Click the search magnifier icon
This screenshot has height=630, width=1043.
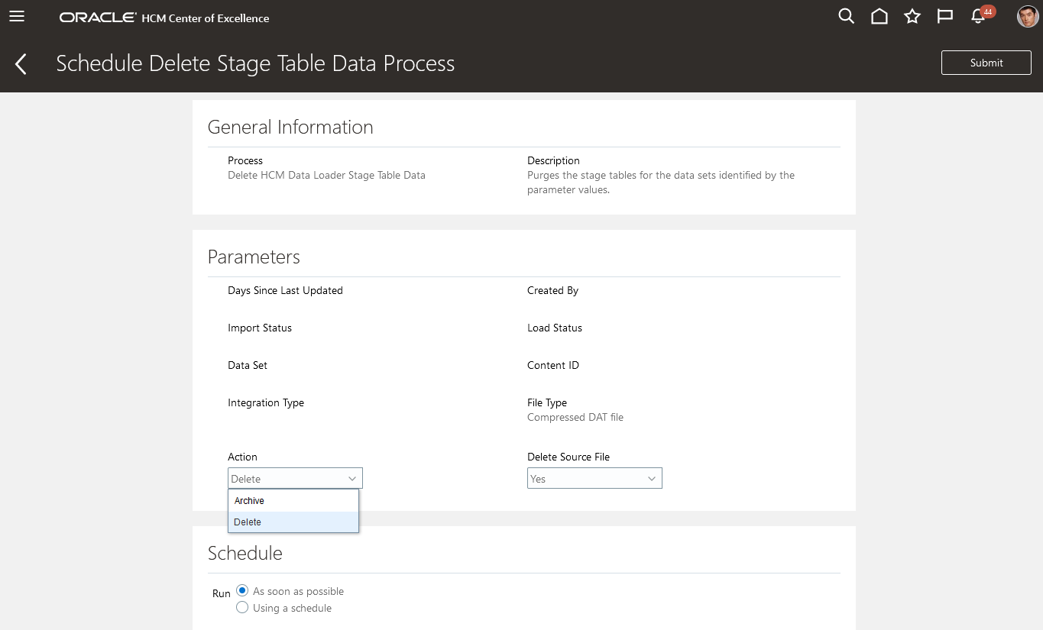[846, 16]
